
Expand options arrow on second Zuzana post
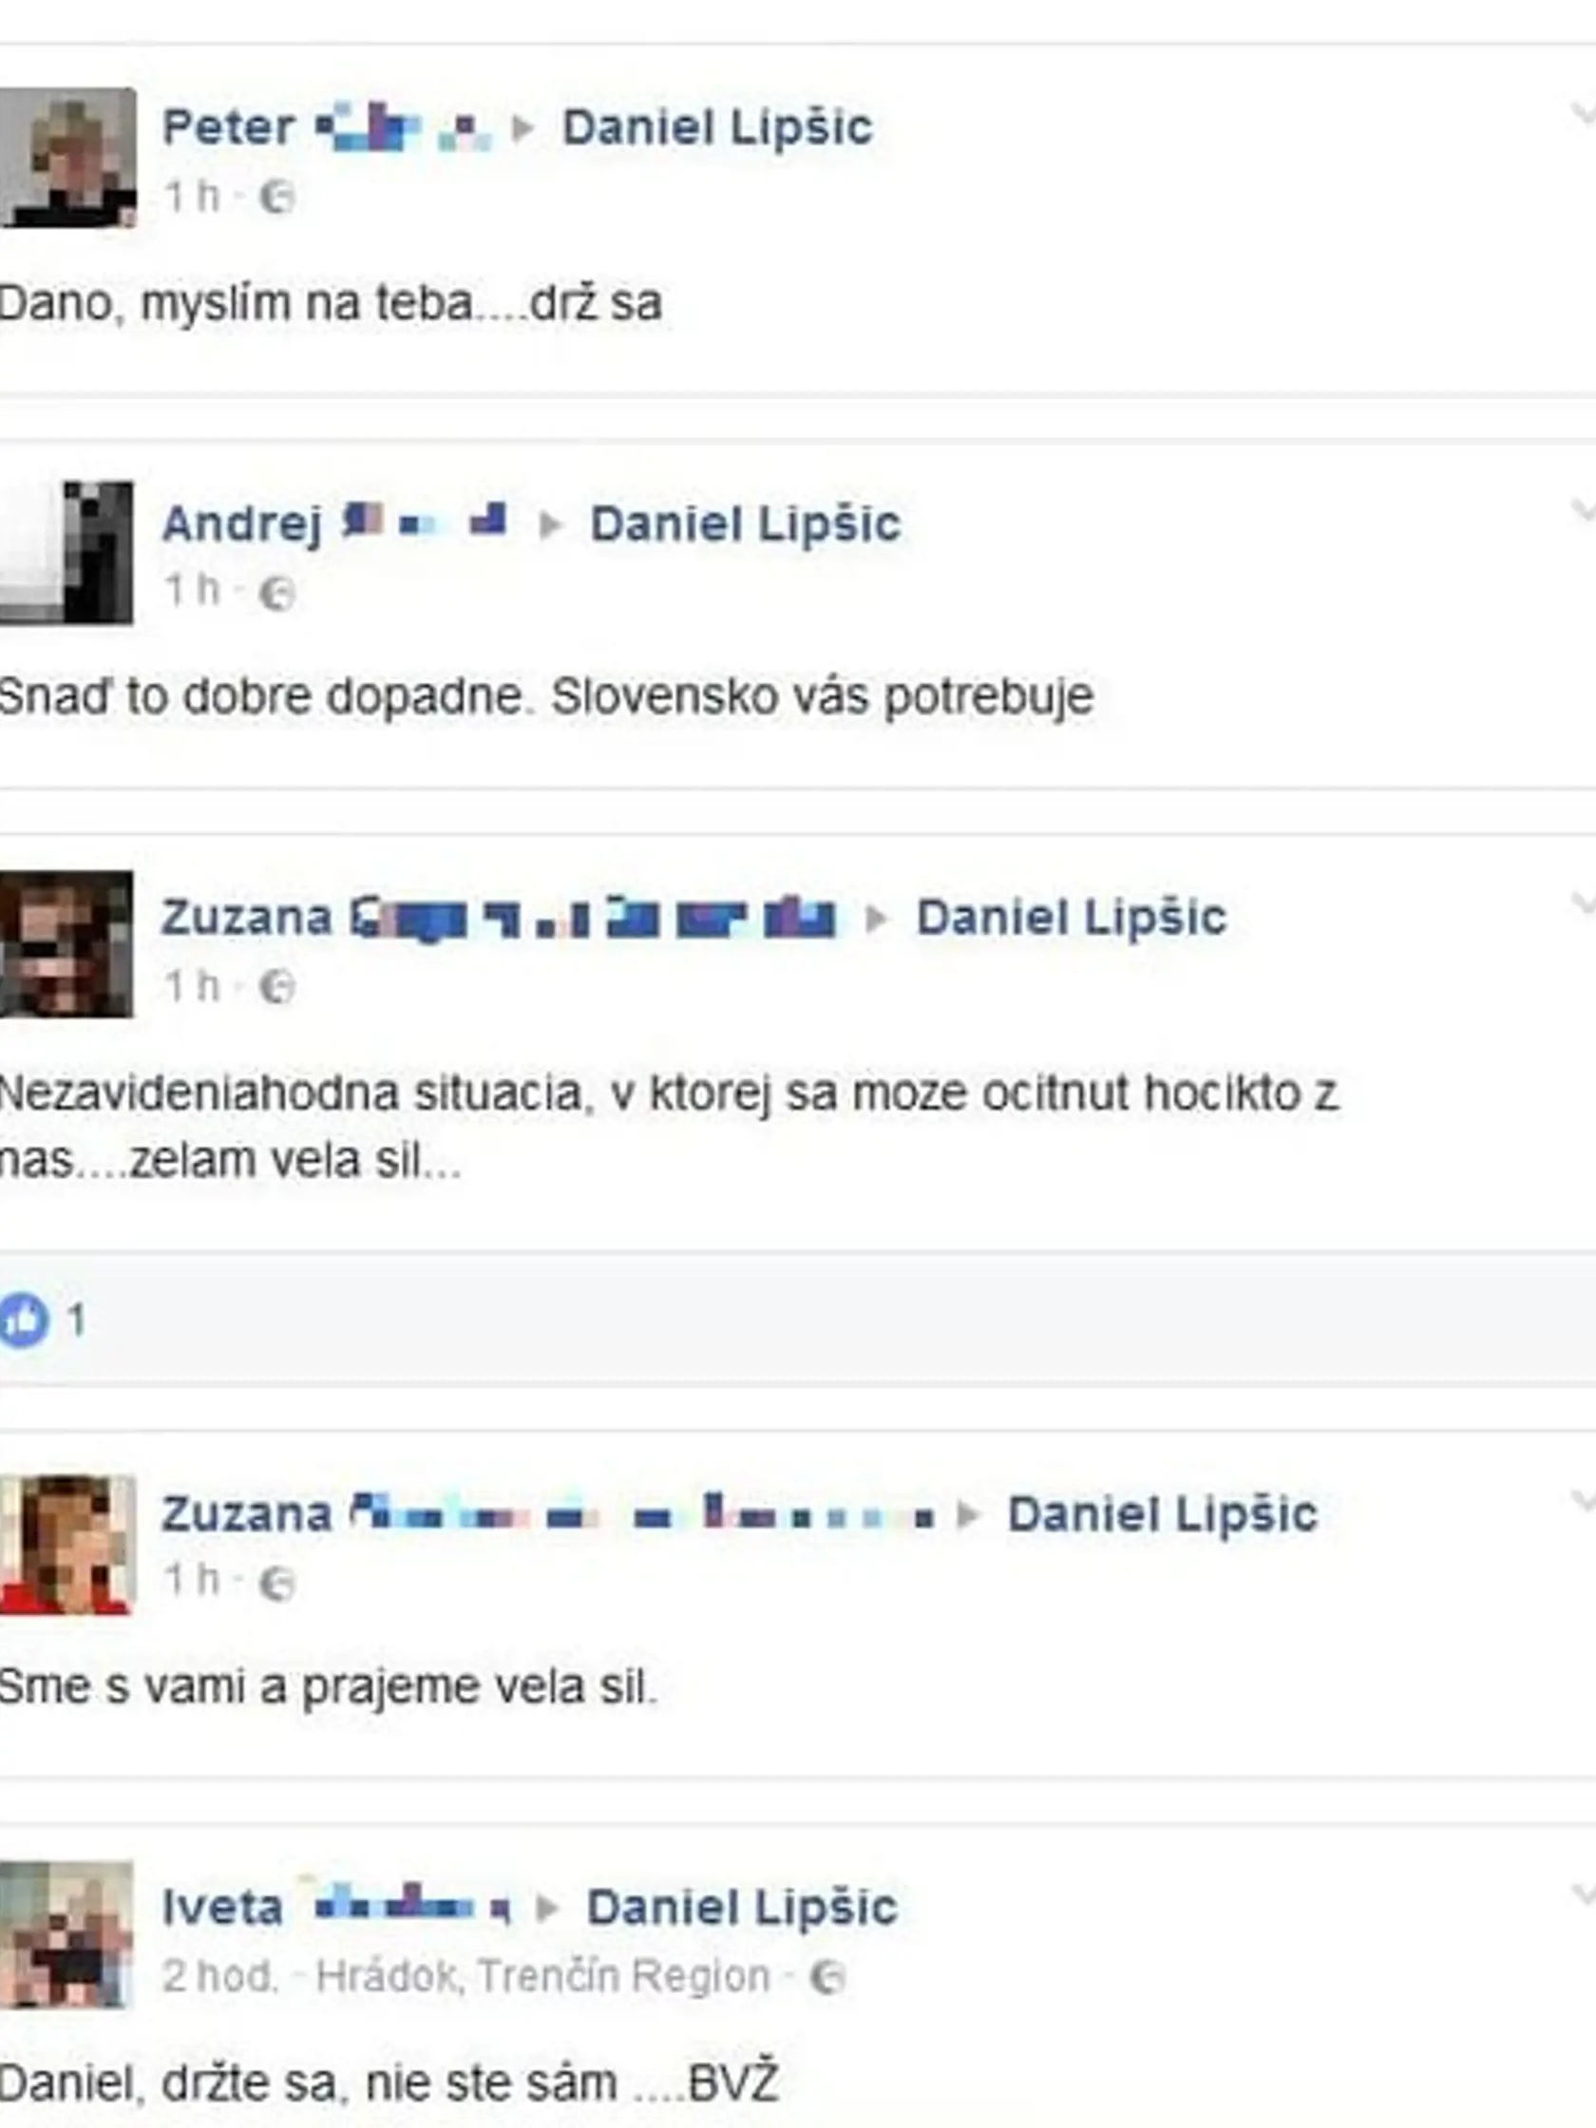(x=1583, y=1502)
